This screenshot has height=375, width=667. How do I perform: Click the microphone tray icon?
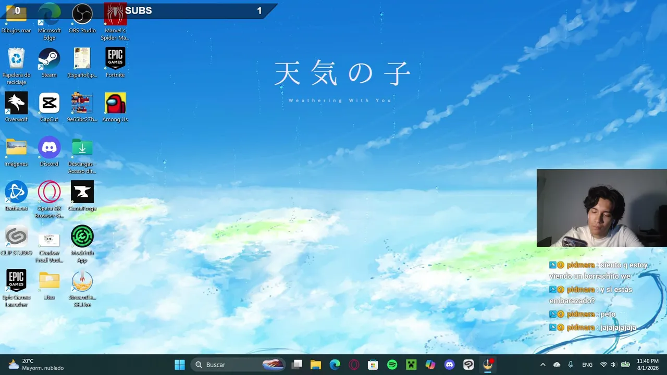pos(571,365)
